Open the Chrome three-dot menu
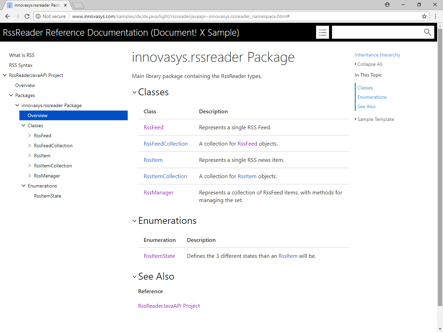 click(x=435, y=16)
